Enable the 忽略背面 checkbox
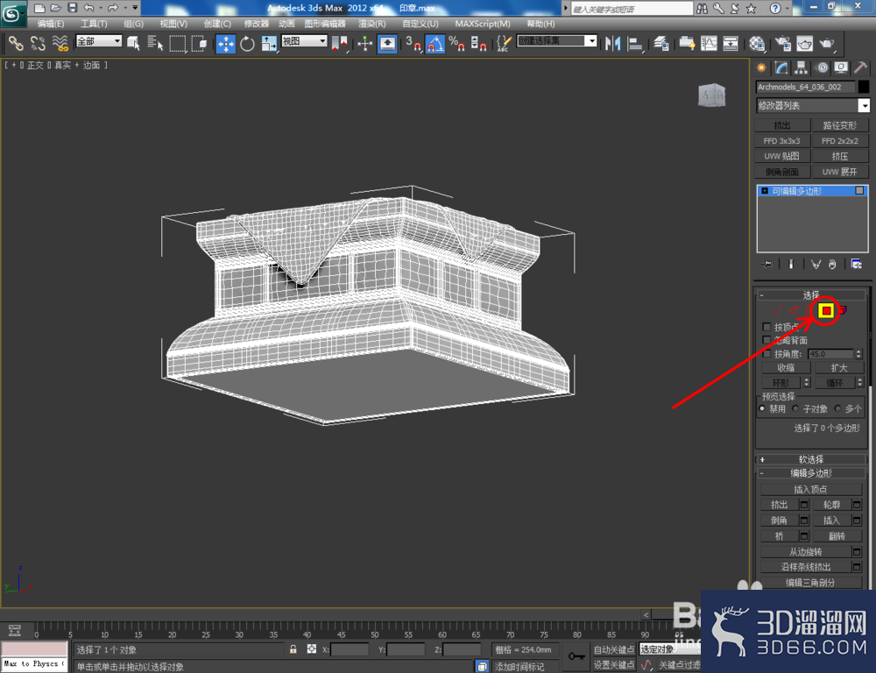 pos(766,340)
